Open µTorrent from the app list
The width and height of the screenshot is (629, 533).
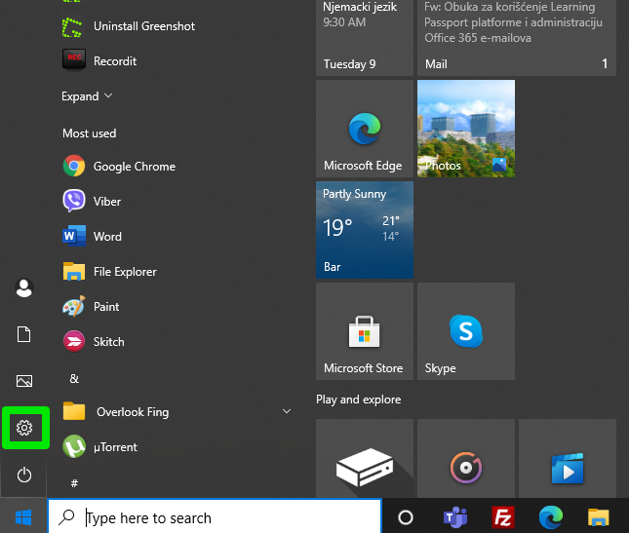coord(99,447)
